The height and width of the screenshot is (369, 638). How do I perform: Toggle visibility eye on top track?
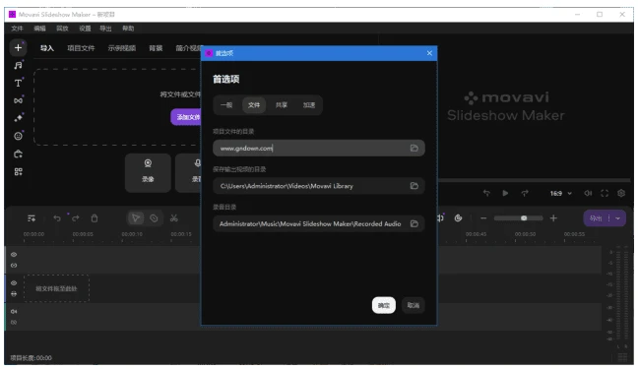pyautogui.click(x=14, y=255)
